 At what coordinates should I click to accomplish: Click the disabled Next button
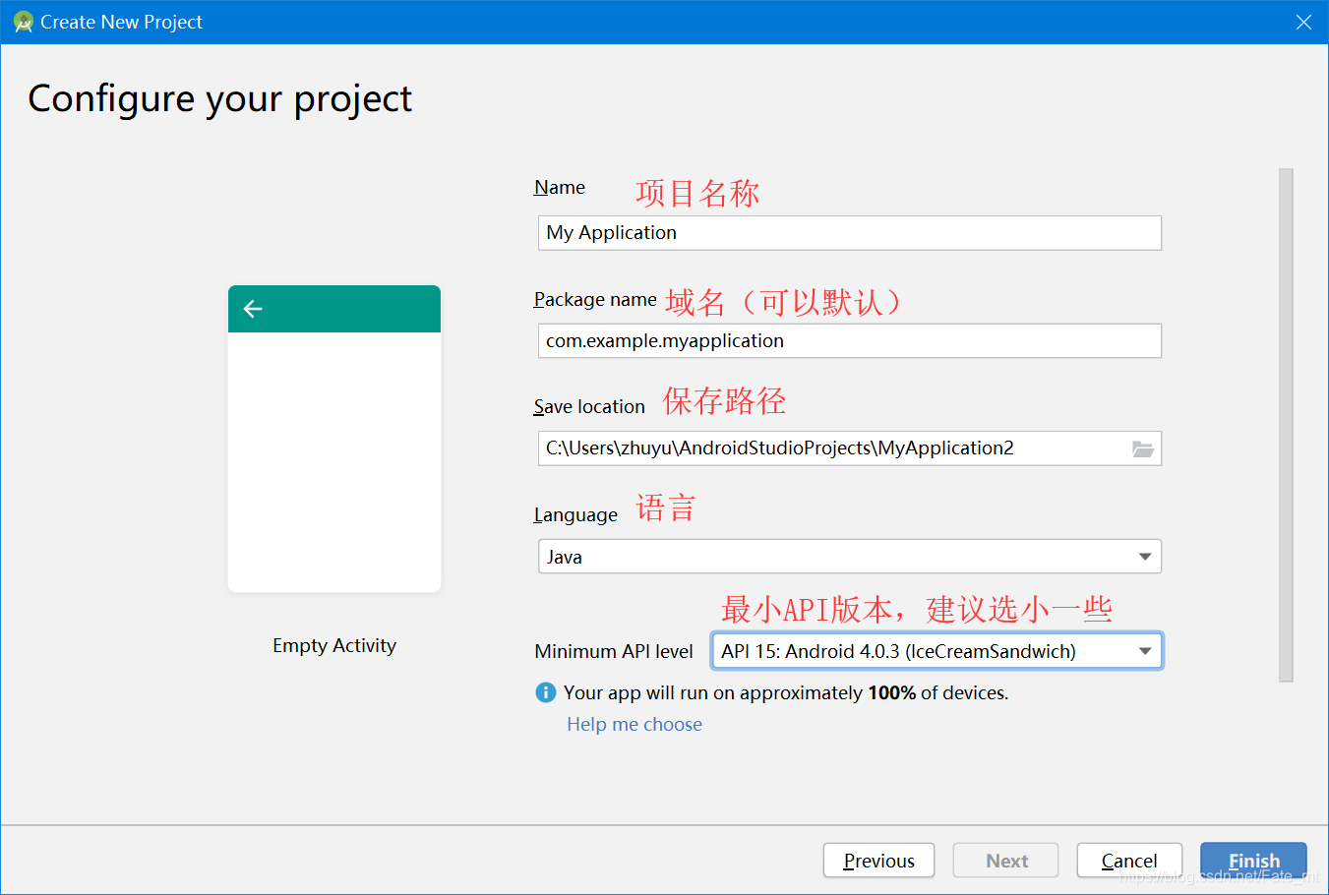pos(1005,861)
